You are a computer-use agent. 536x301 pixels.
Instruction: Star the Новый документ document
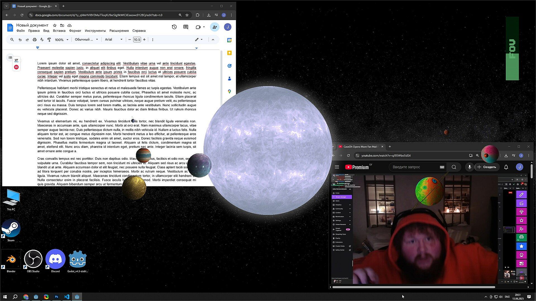[55, 25]
